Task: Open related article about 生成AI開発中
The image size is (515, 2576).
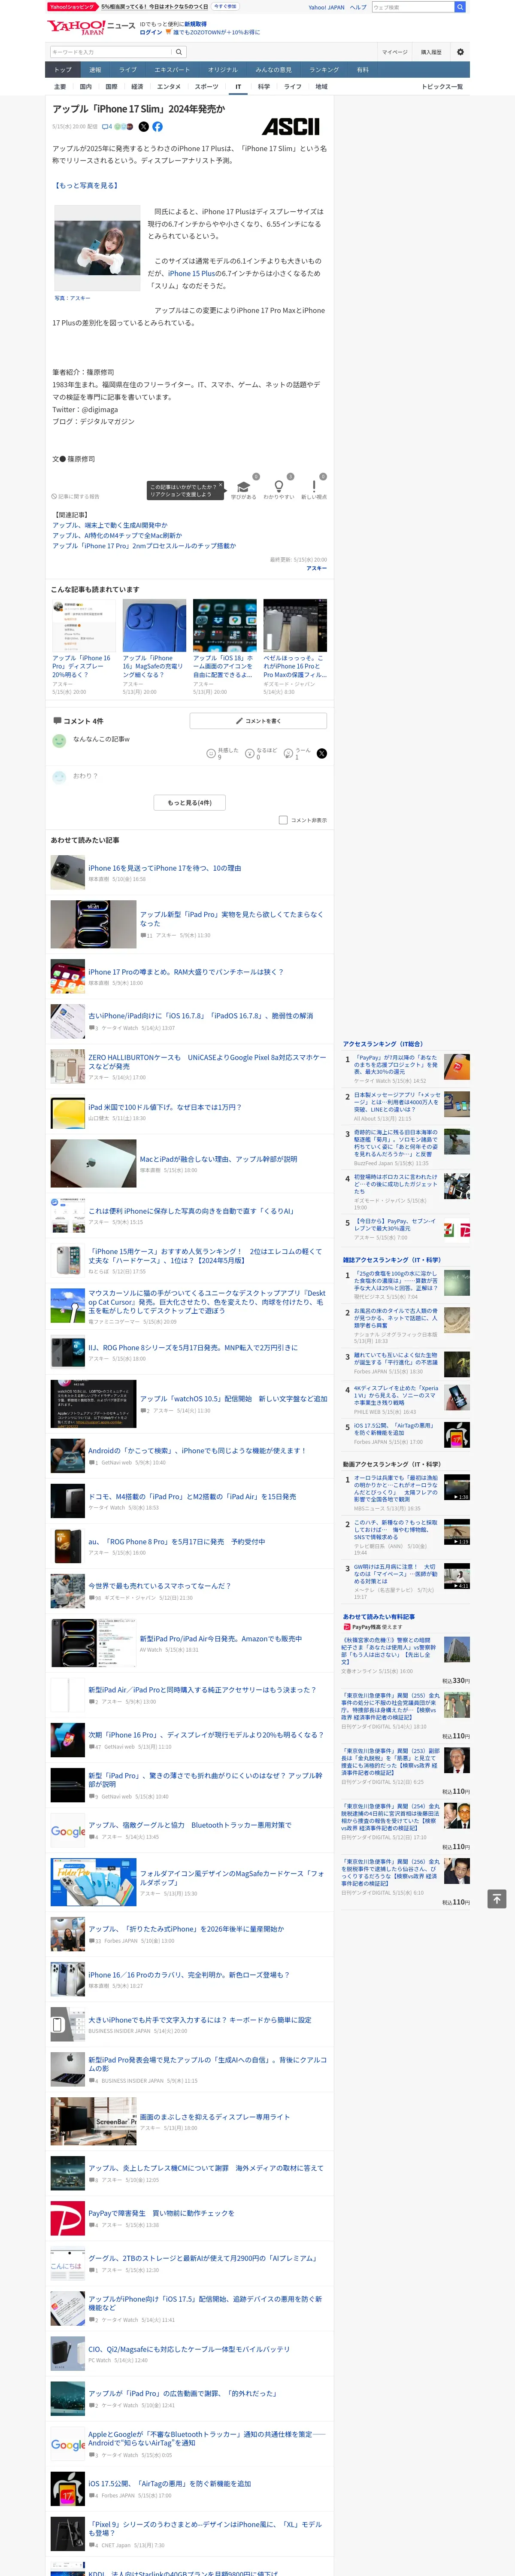Action: tap(110, 525)
